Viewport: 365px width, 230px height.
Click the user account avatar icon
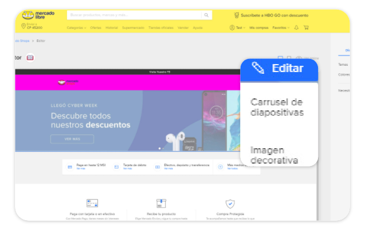tap(232, 27)
